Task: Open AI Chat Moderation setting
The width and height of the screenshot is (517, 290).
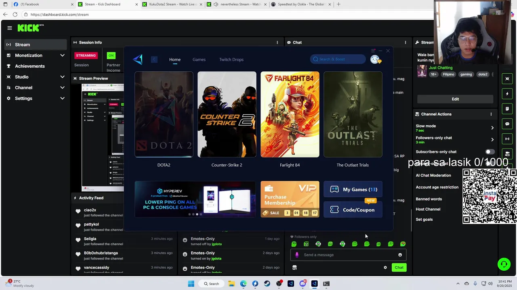Action: [433, 176]
